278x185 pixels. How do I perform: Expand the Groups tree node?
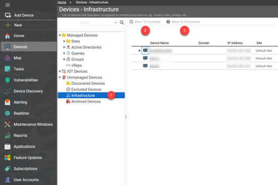[x=64, y=59]
